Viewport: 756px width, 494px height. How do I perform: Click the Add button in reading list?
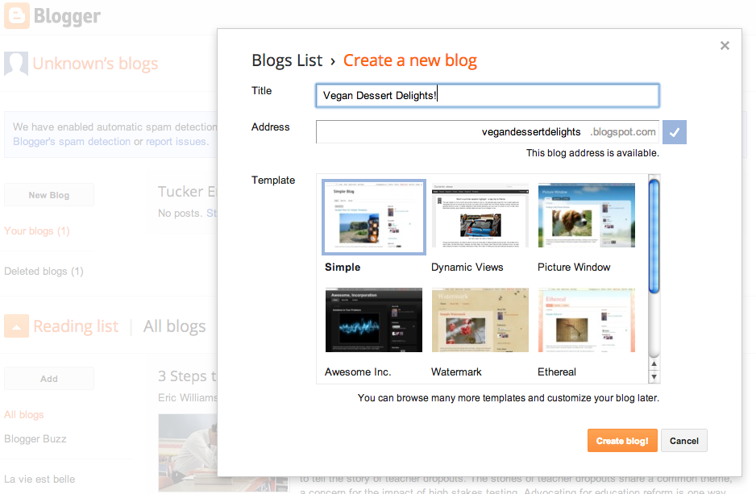48,379
